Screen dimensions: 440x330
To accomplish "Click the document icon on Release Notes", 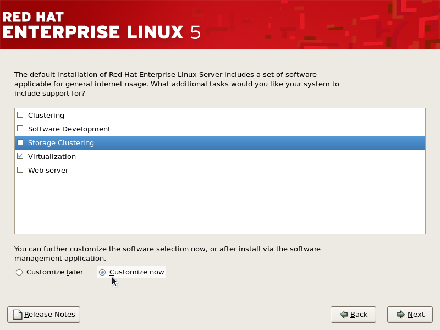I will pyautogui.click(x=18, y=315).
